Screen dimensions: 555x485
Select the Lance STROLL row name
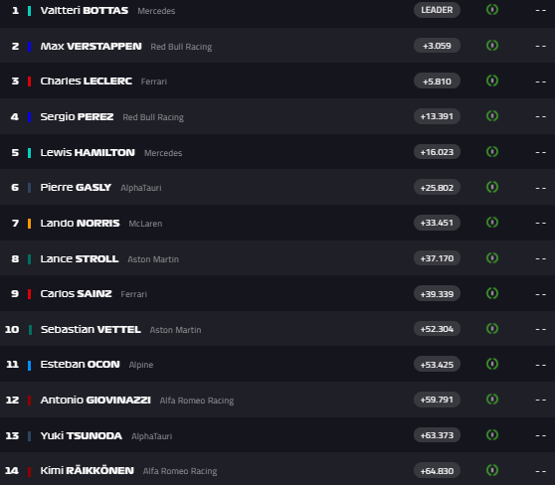point(80,259)
